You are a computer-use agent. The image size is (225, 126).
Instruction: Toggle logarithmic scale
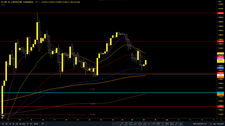point(214,124)
